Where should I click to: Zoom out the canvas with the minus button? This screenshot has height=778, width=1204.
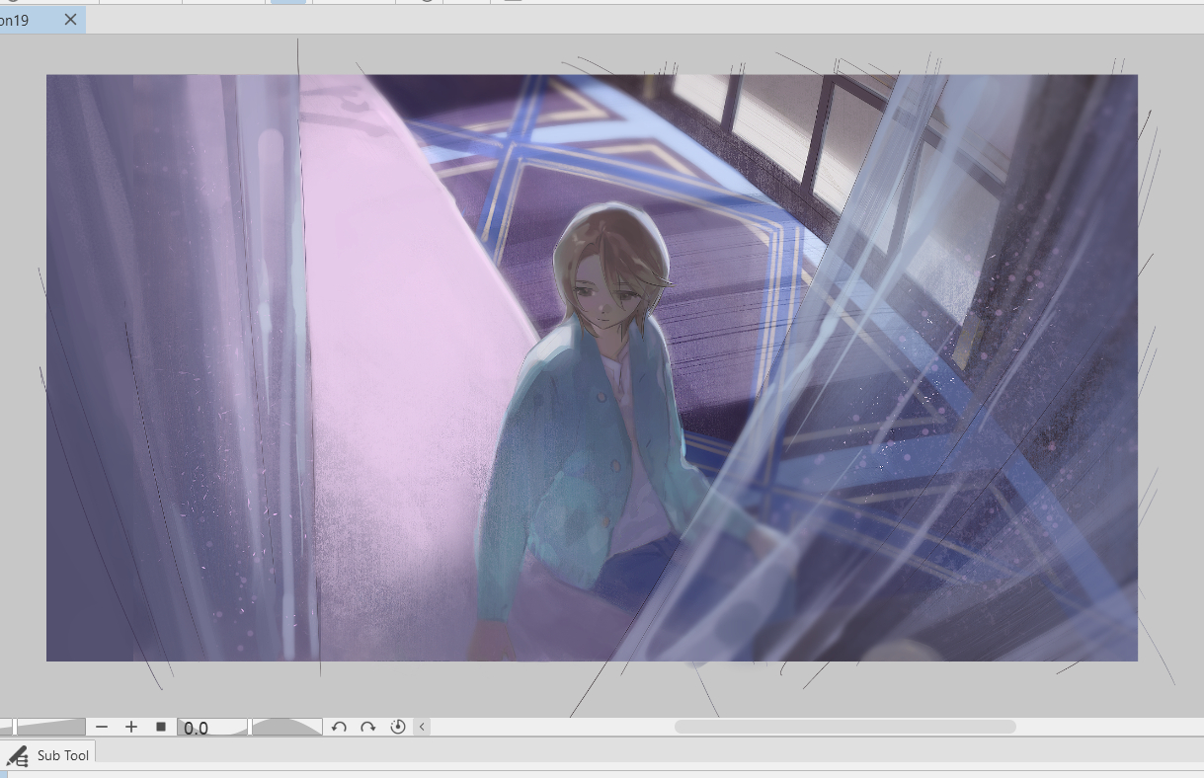point(102,727)
